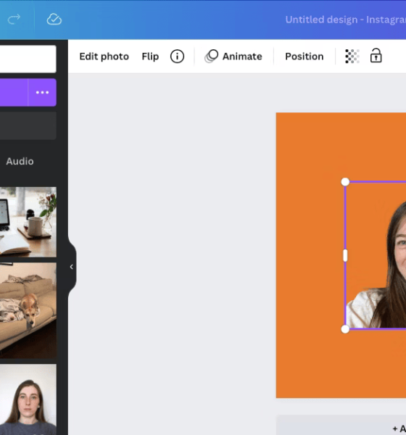The width and height of the screenshot is (406, 435).
Task: Click the left-side crop handle of the photo
Action: click(345, 255)
